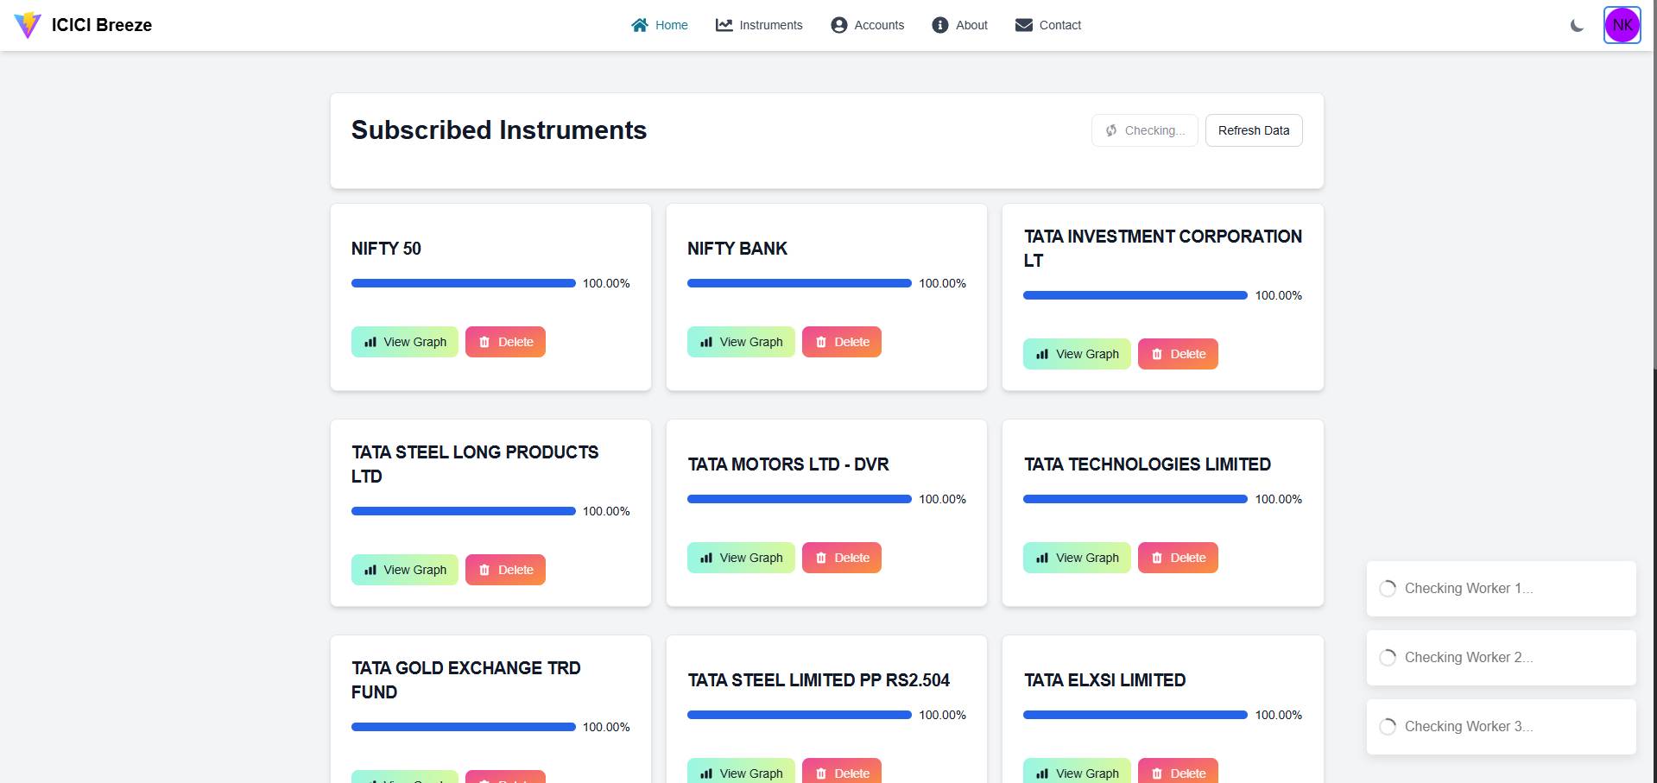Click the Subscribed Instruments heading
The height and width of the screenshot is (783, 1657).
click(x=499, y=130)
